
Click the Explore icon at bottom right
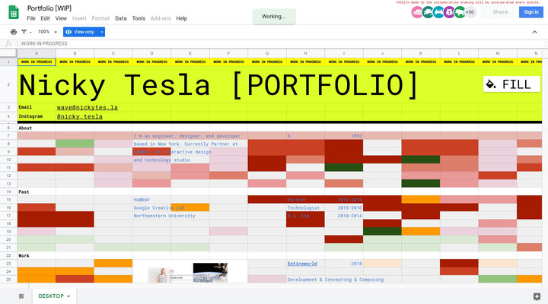tap(537, 296)
